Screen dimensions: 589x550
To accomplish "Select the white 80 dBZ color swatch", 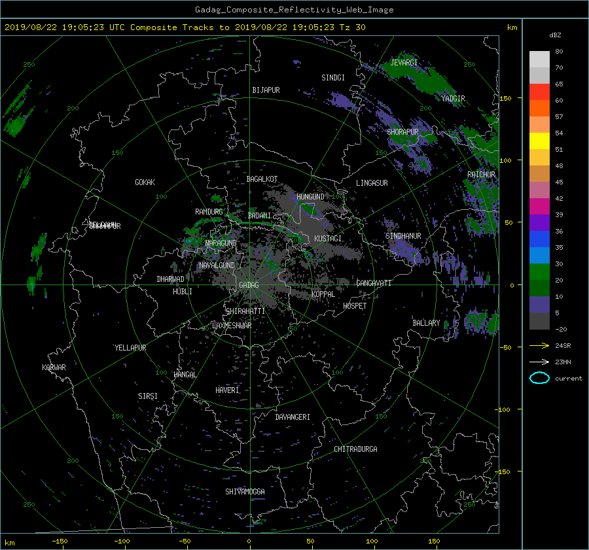I will click(539, 59).
